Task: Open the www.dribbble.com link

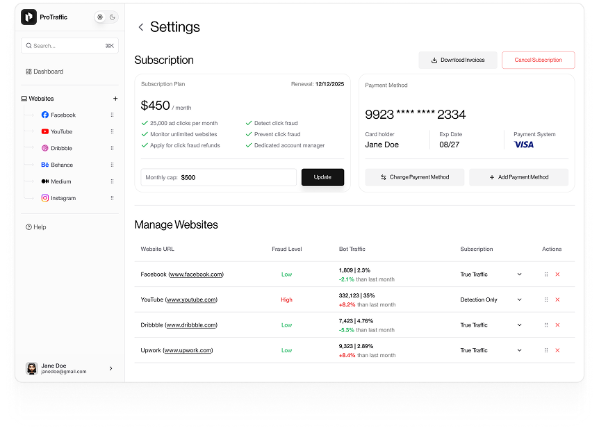Action: pyautogui.click(x=191, y=325)
